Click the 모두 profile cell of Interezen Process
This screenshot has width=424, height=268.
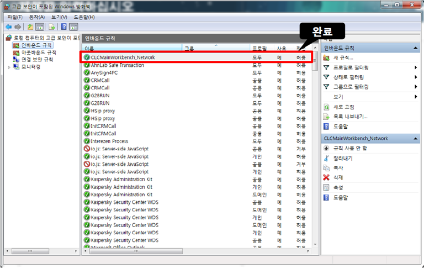[257, 141]
